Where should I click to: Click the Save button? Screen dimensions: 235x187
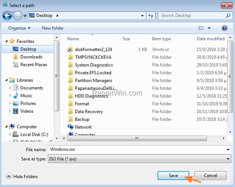173,176
